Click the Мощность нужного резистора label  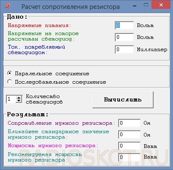53,145
